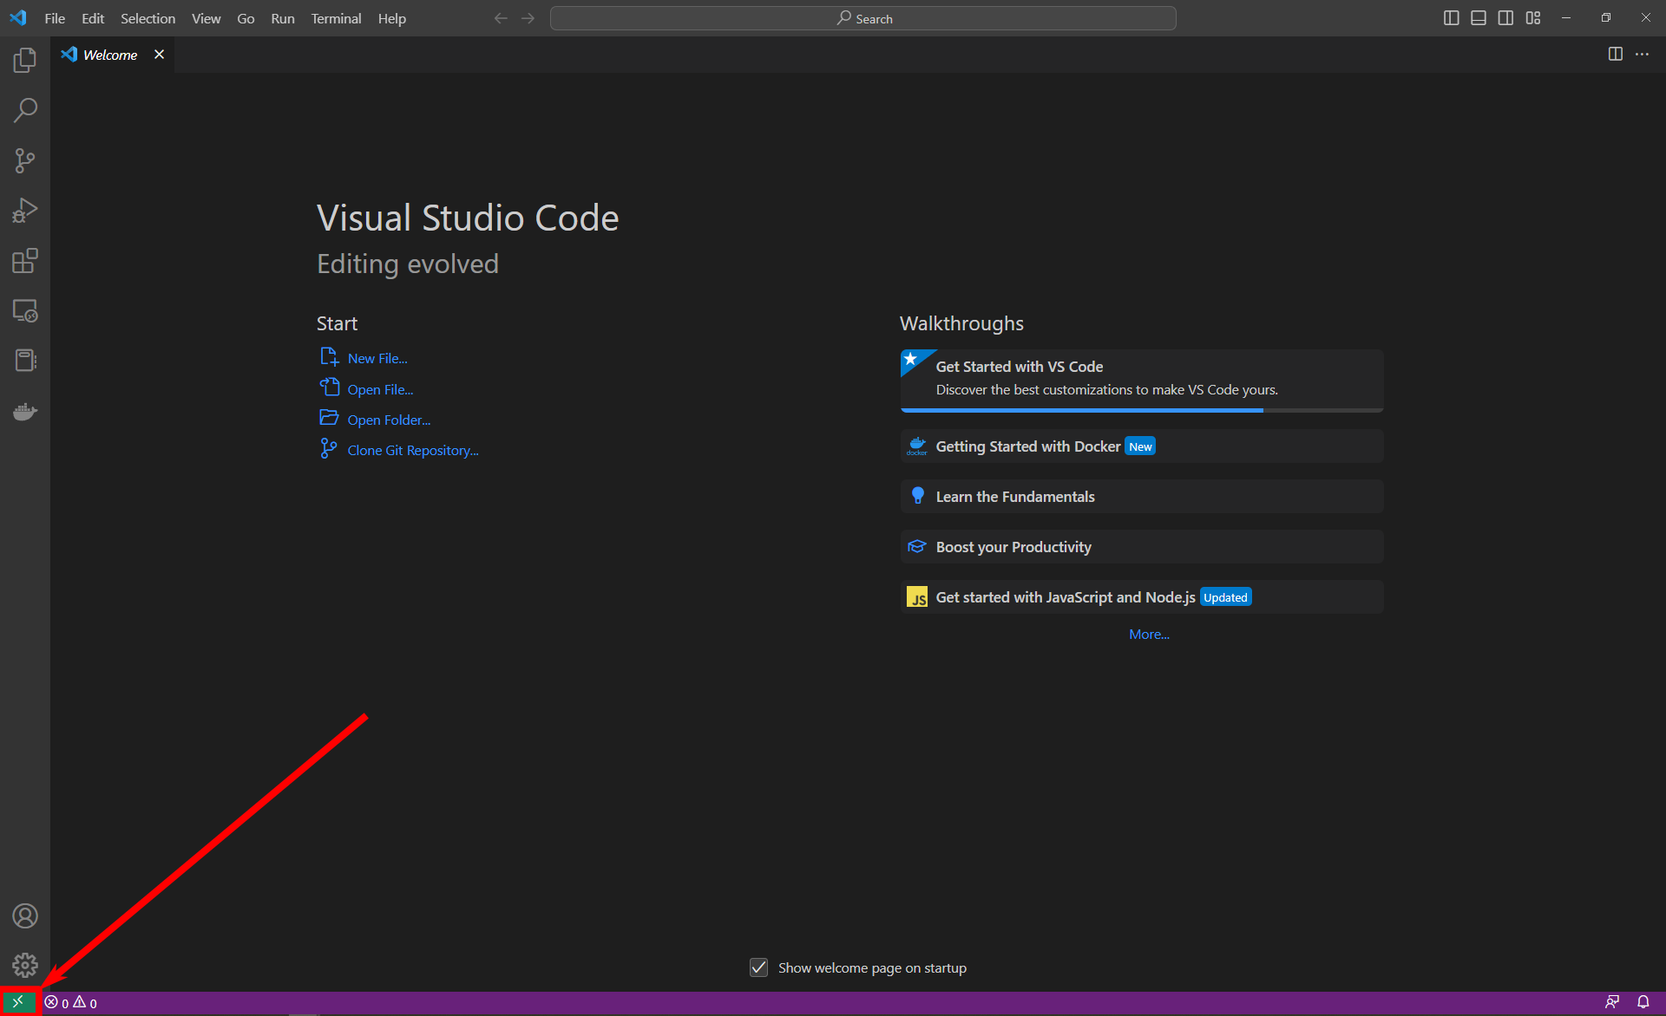This screenshot has height=1016, width=1666.
Task: Go back with the navigation arrow
Action: (x=501, y=18)
